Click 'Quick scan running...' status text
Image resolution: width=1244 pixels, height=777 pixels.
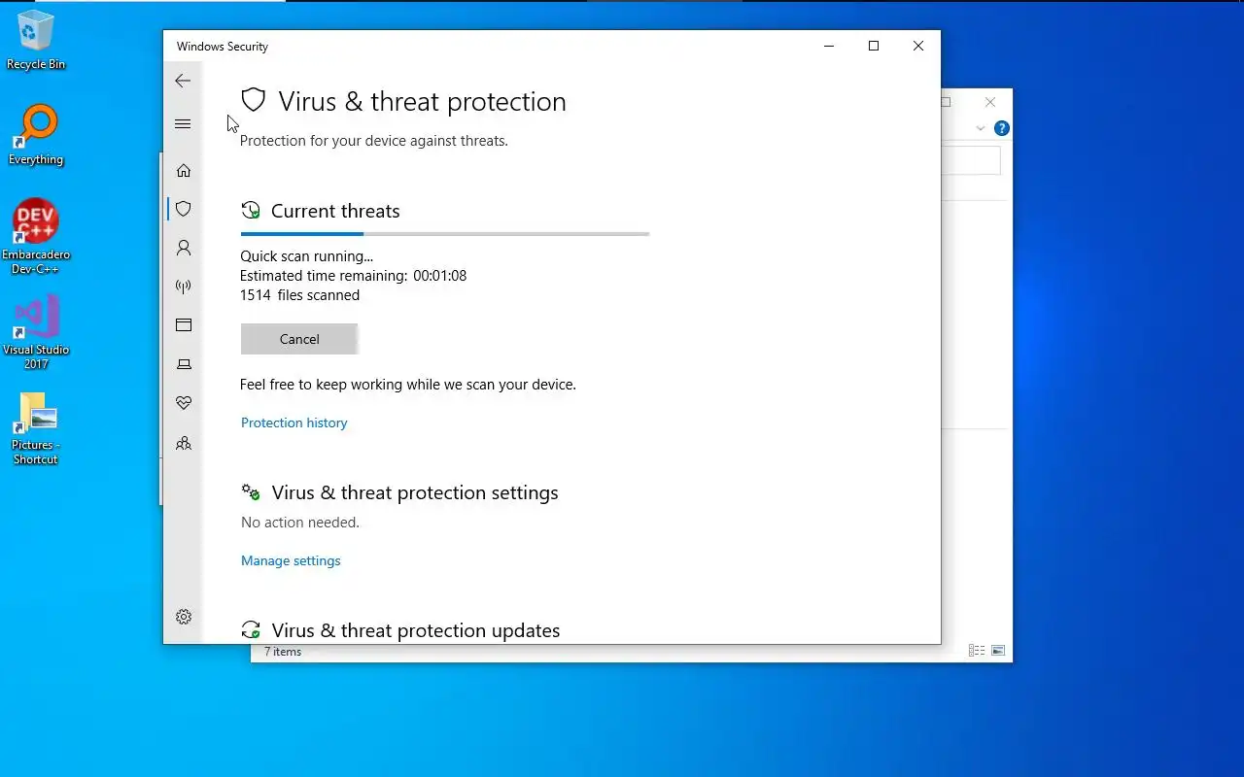pos(306,256)
